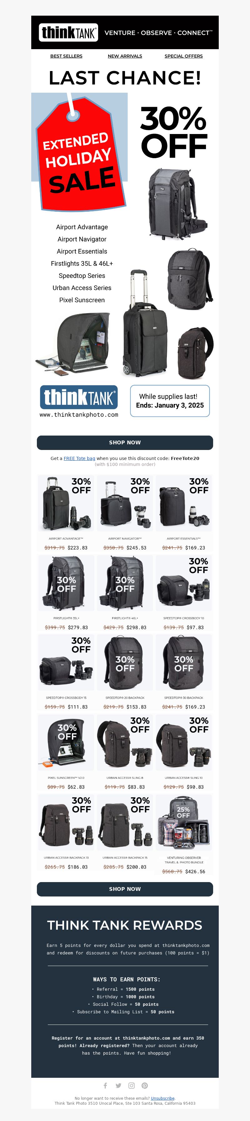
Task: Click the blue thinkTANK logo above website URL
Action: click(x=79, y=397)
